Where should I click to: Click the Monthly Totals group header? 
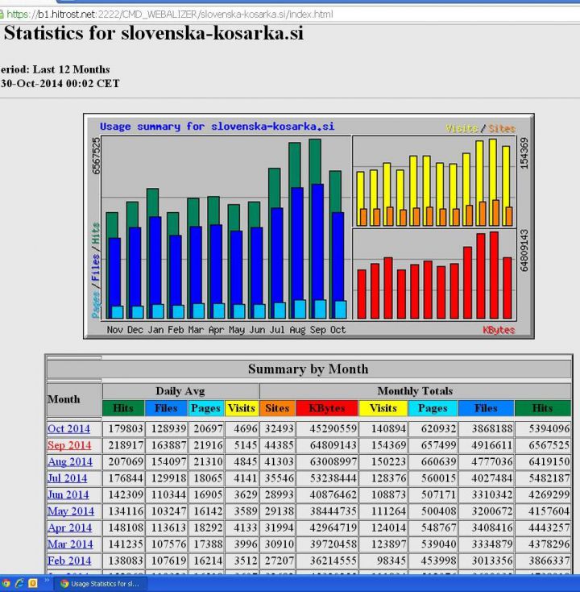click(x=415, y=391)
